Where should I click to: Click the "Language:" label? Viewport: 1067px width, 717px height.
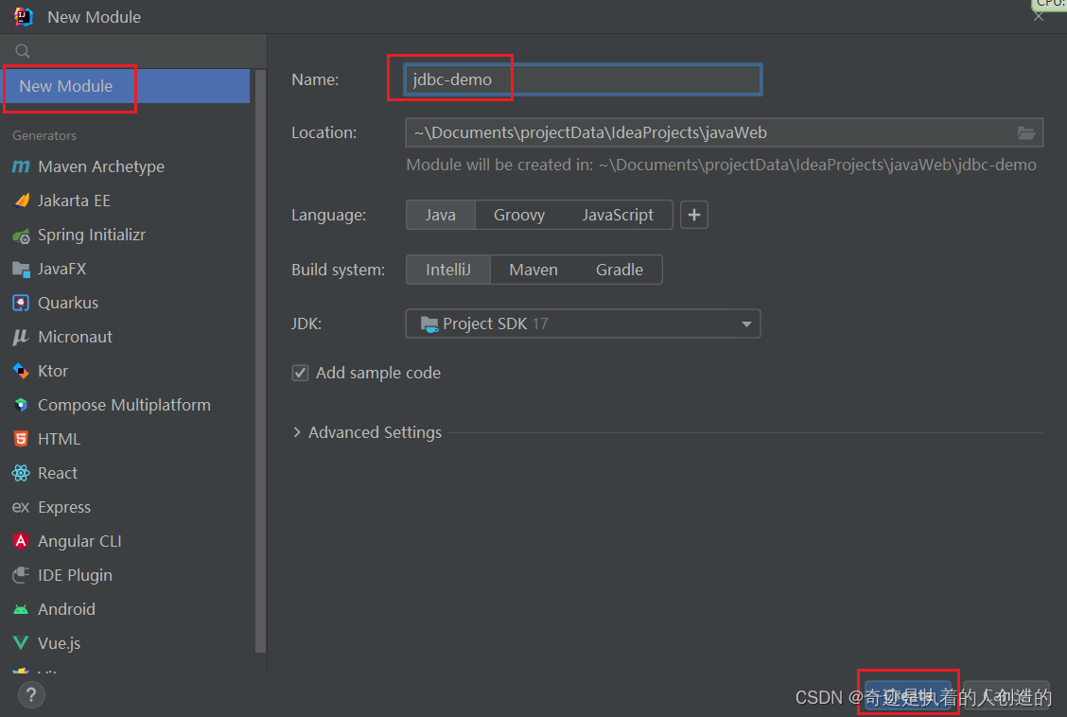tap(328, 215)
